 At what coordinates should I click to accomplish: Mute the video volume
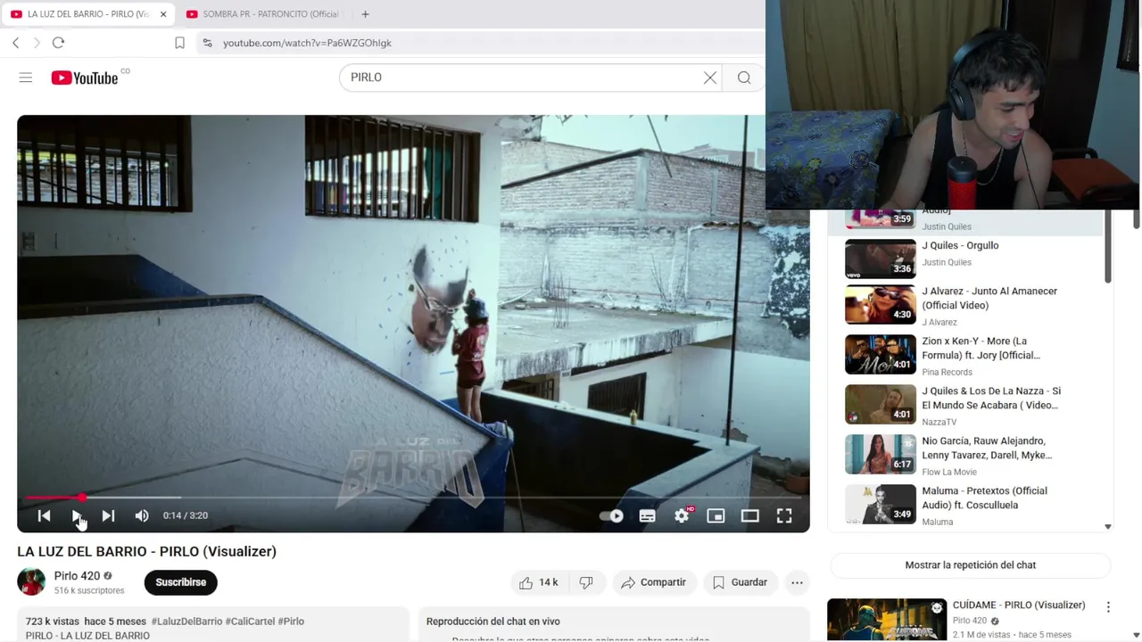coord(142,515)
